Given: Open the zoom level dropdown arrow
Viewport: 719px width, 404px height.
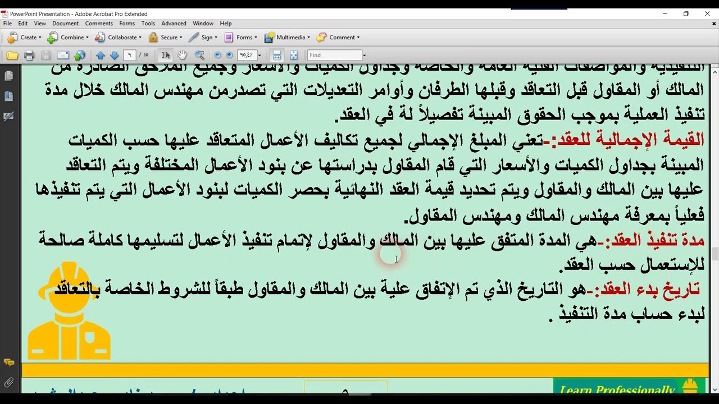Looking at the screenshot, I should [x=260, y=55].
